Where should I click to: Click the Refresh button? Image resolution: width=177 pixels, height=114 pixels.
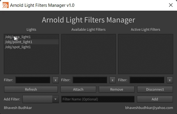[x=31, y=89]
